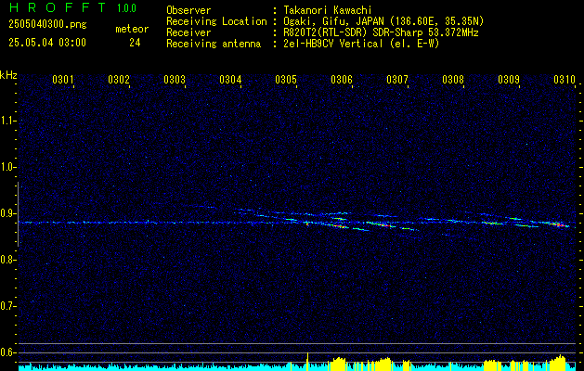This screenshot has width=584, height=371.
Task: Click the 0305 time marker
Action: [x=286, y=80]
